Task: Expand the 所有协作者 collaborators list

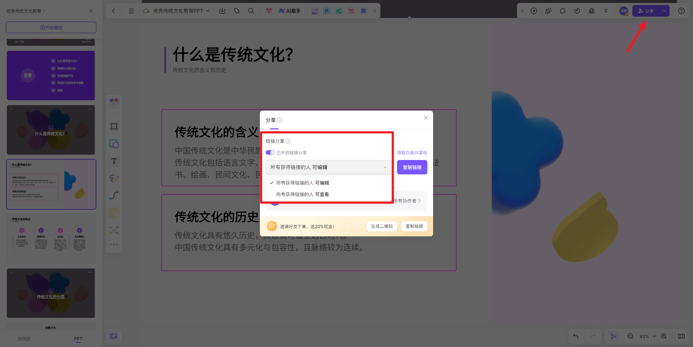Action: click(407, 201)
